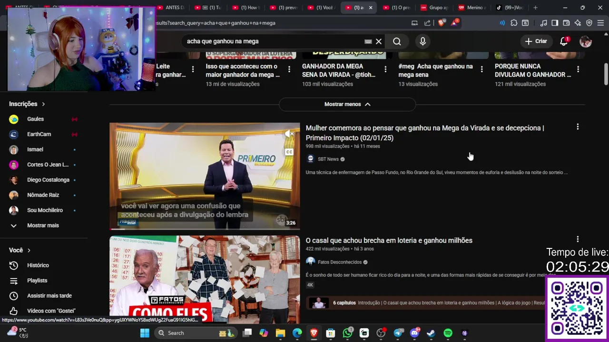609x342 pixels.
Task: Close the active '(1) ac' tab
Action: [x=371, y=8]
